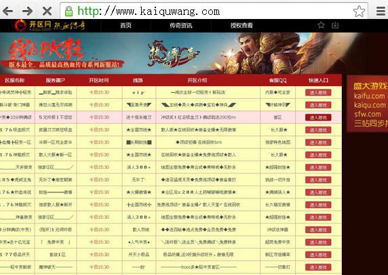Open the 首页 navigation tab
The width and height of the screenshot is (388, 275).
(125, 25)
